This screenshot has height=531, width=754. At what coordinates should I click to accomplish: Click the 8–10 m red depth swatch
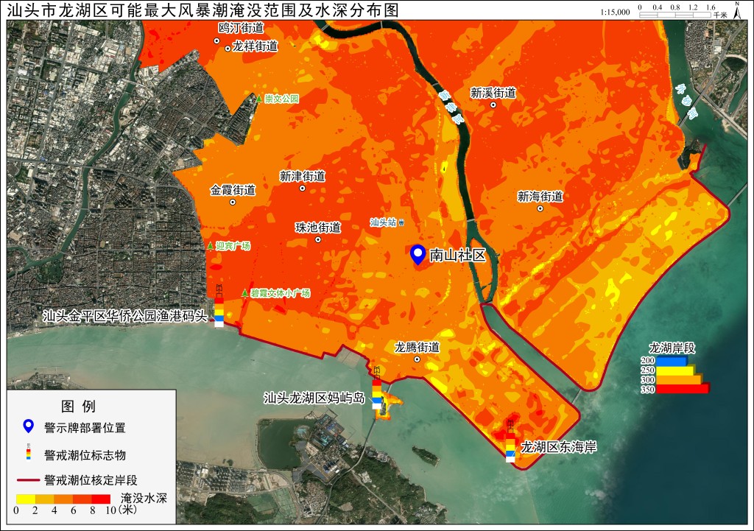point(101,499)
